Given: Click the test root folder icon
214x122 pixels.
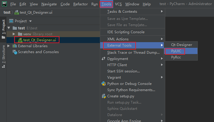Looking at the screenshot, I should (15, 28).
